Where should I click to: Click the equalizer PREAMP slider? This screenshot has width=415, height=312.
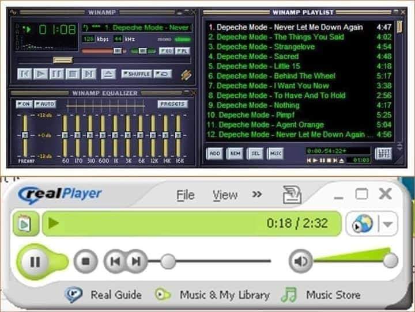coord(25,136)
